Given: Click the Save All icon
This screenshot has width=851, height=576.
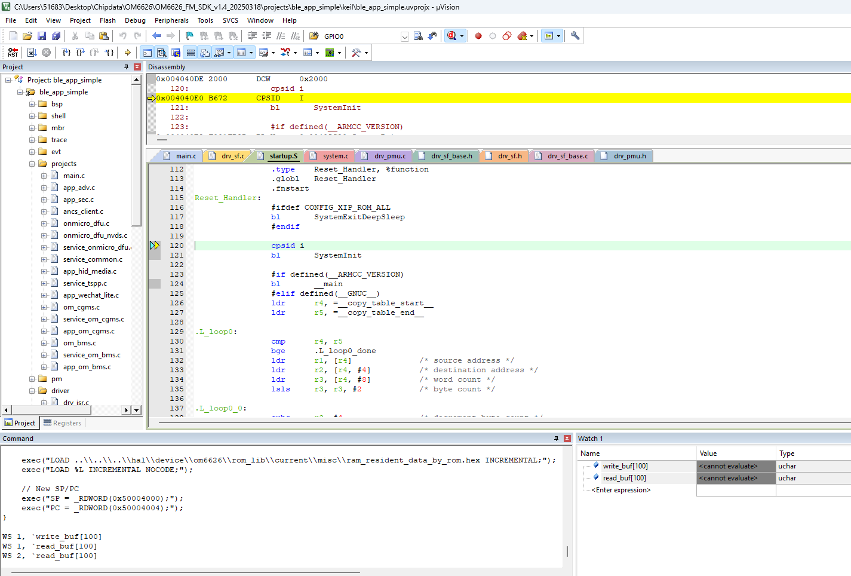Looking at the screenshot, I should tap(56, 36).
